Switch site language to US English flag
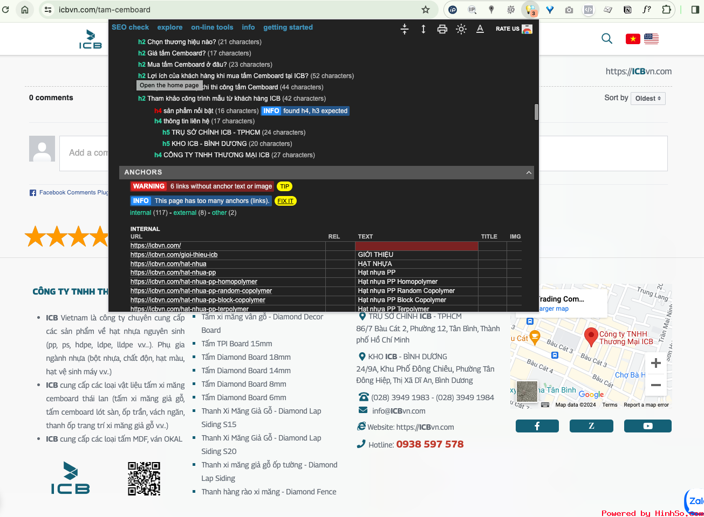The width and height of the screenshot is (704, 517). 651,39
